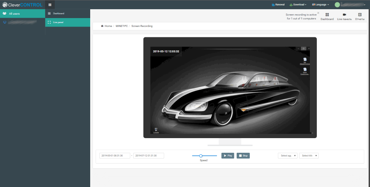Open the Select app dropdown
This screenshot has height=187, width=370.
(x=288, y=155)
